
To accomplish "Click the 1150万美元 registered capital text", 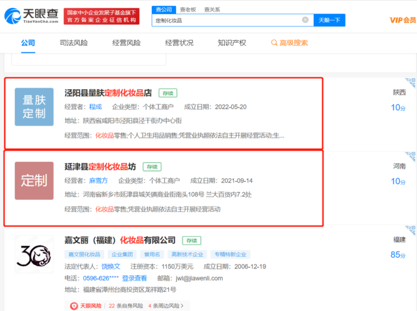I will coord(177,267).
